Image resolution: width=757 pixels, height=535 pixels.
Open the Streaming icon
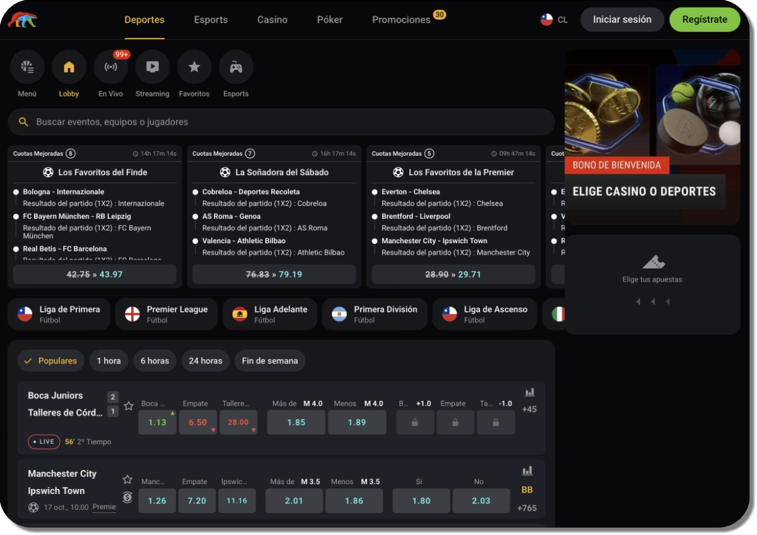tap(152, 67)
